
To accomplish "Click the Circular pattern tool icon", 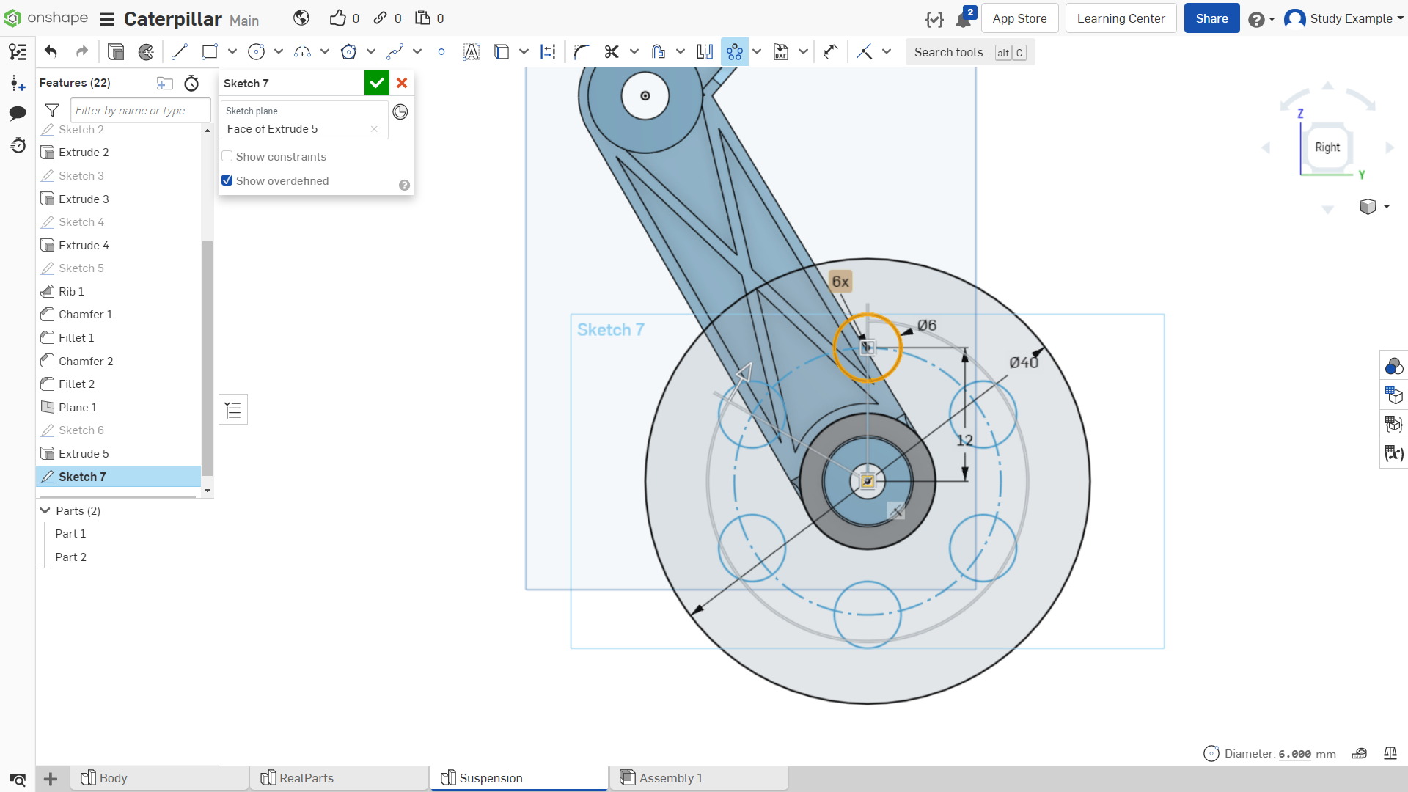I will 734,52.
